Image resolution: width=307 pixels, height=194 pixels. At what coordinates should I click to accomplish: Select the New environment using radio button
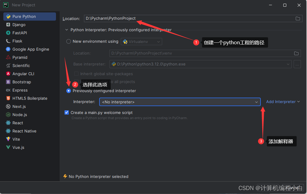[68, 42]
